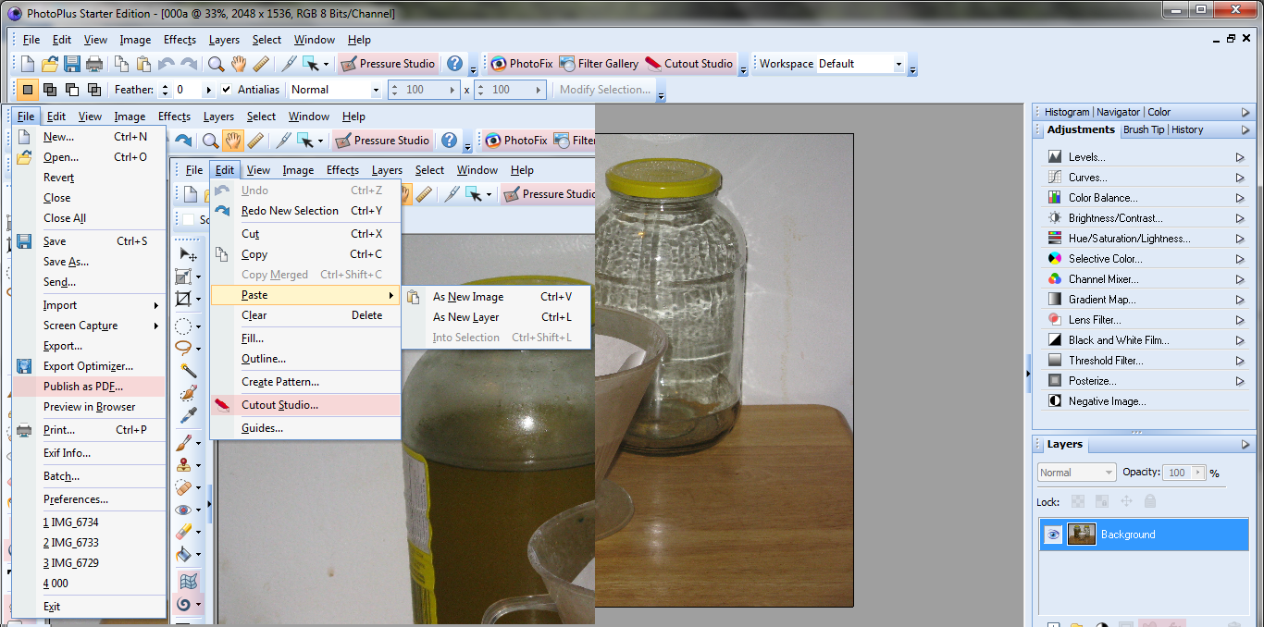Select the Magic Wand tool
The image size is (1264, 627).
188,370
